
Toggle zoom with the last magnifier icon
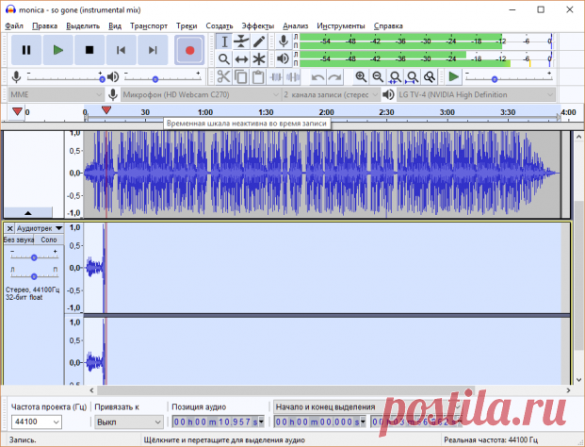430,77
